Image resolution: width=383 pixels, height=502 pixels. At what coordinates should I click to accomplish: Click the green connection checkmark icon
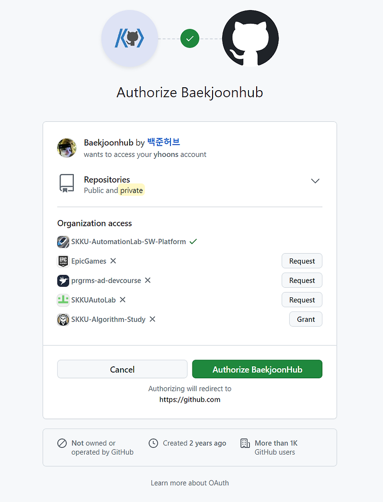[x=190, y=38]
